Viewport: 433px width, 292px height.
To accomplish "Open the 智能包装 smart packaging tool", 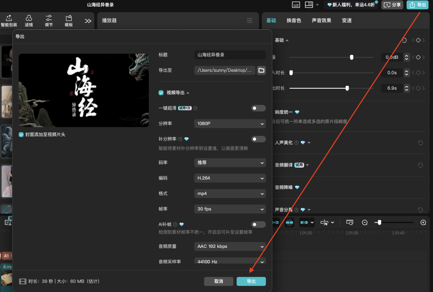I will (9, 21).
